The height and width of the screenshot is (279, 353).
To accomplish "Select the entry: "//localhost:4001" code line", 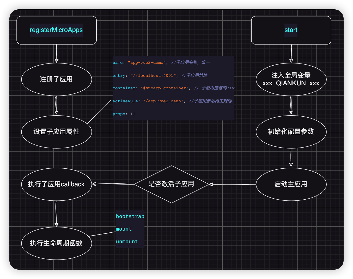I will [160, 75].
